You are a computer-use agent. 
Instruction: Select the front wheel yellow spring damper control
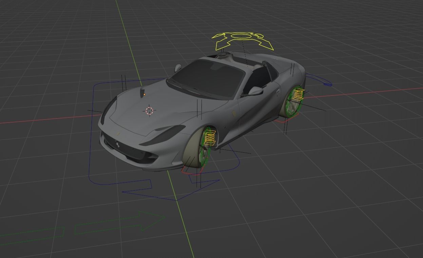tap(210, 137)
